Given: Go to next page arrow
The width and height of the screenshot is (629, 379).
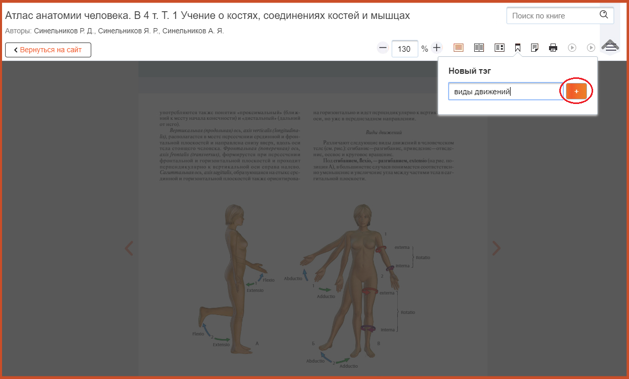Looking at the screenshot, I should coord(496,248).
